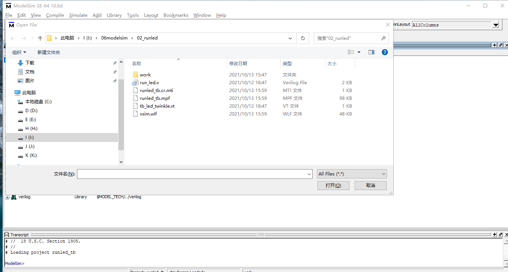This screenshot has height=272, width=508.
Task: Select E (E:) drive
Action: point(31,120)
